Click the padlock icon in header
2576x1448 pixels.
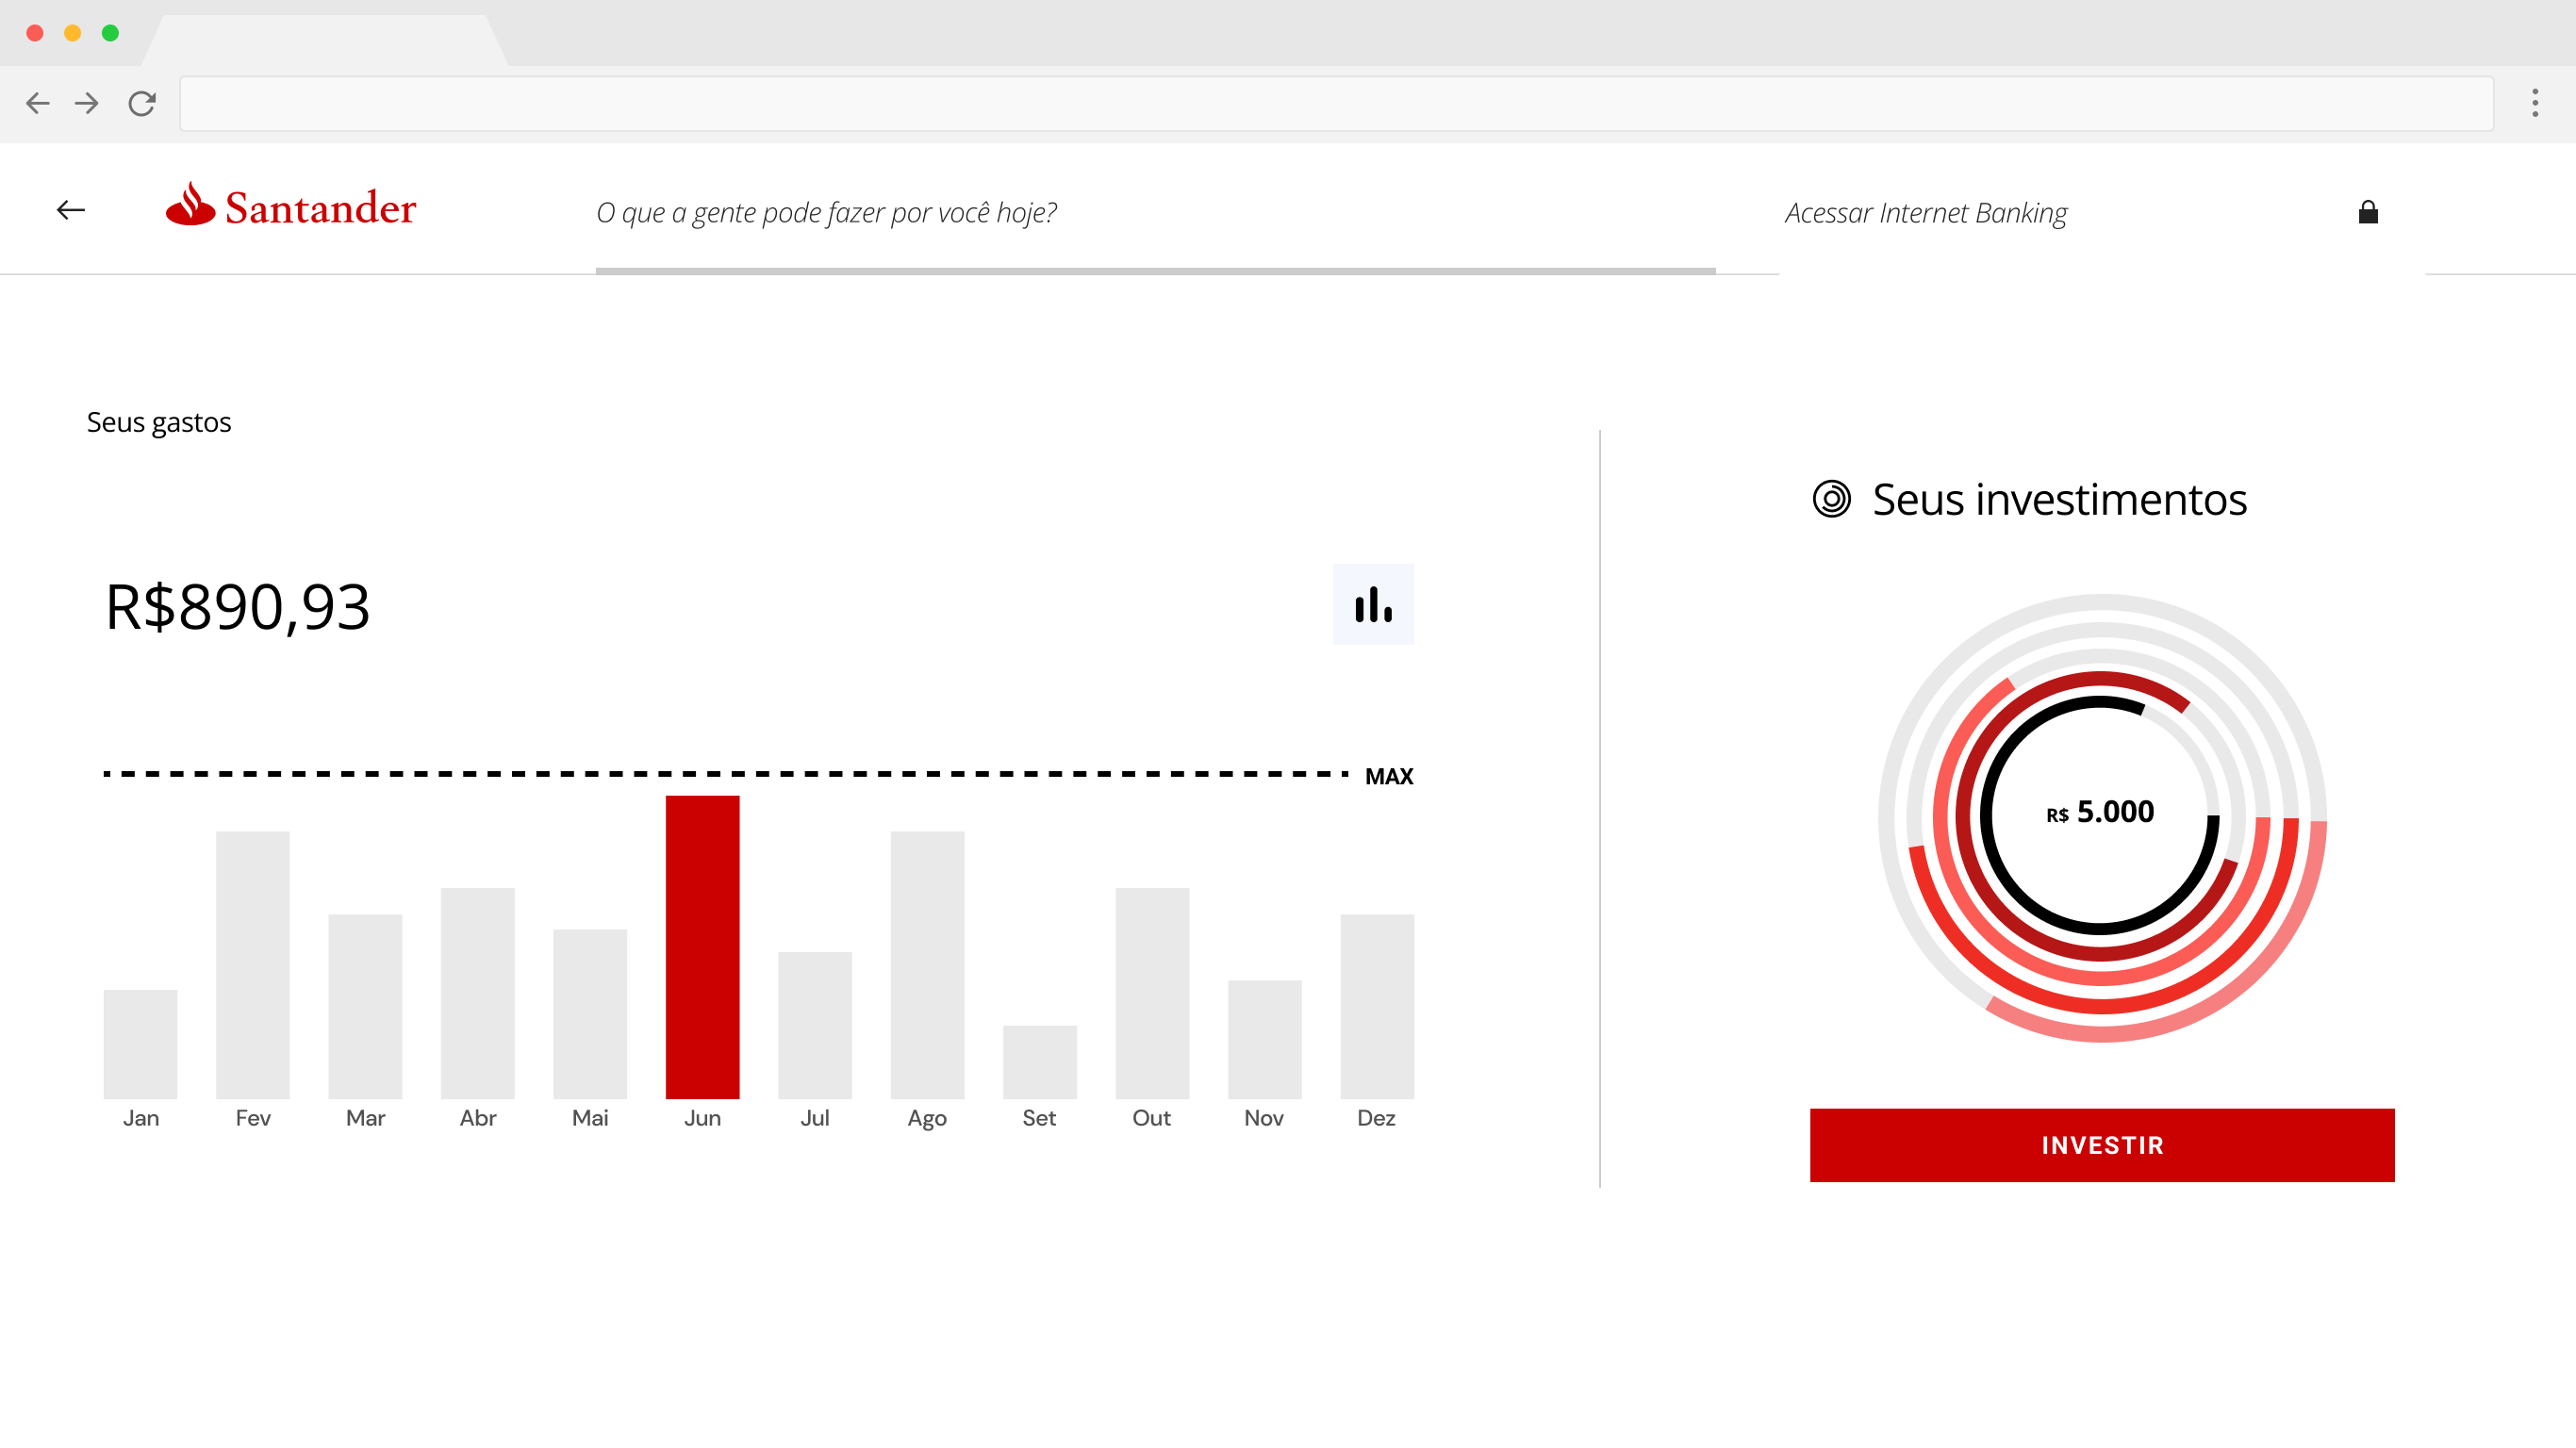pos(2367,212)
